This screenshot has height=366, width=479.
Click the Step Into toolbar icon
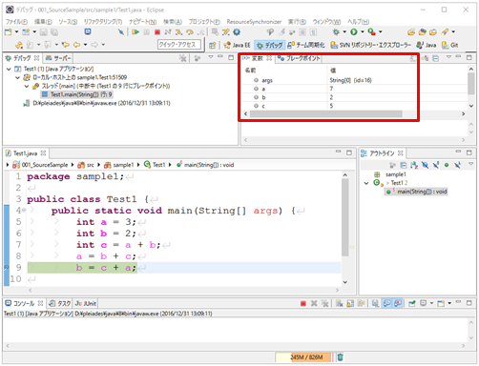coord(179,32)
